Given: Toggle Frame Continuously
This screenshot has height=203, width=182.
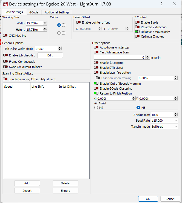Looking at the screenshot, I should [x=5, y=61].
